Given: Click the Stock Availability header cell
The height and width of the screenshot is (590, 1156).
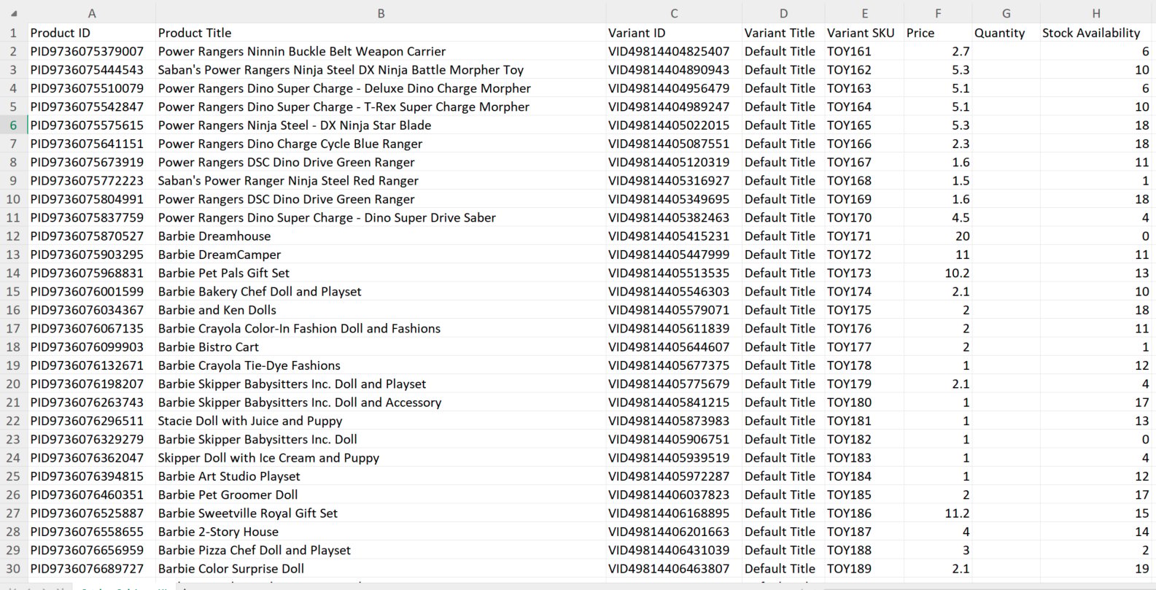Looking at the screenshot, I should pos(1095,33).
